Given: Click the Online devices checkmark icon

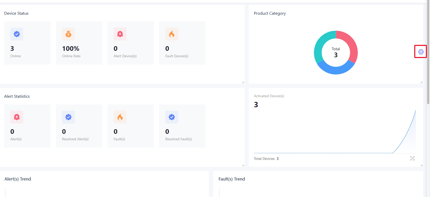Looking at the screenshot, I should pos(17,34).
